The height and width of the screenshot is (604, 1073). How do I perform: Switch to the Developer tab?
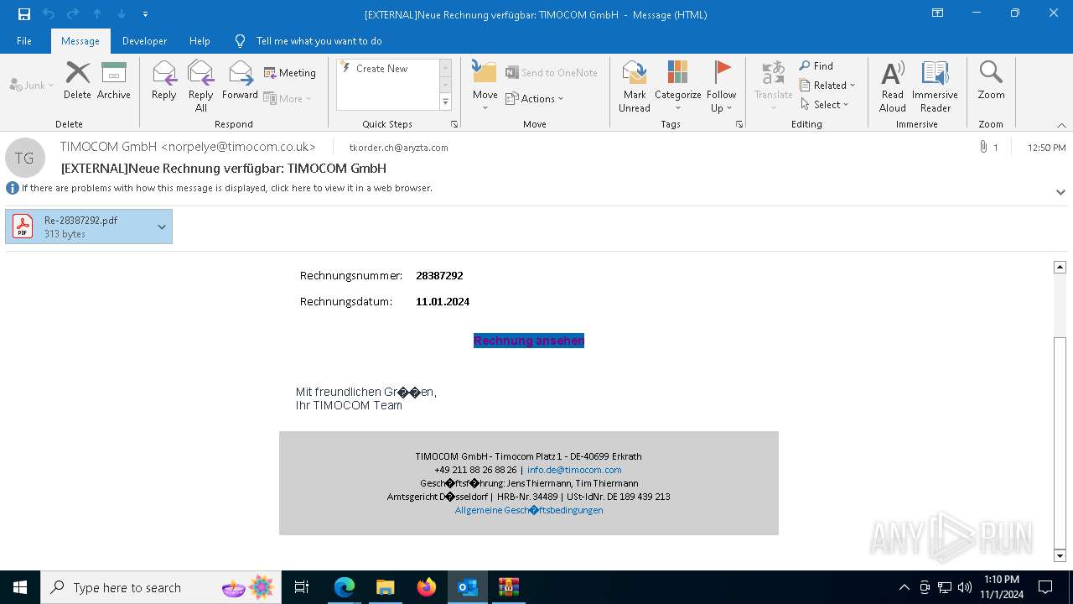click(x=144, y=41)
